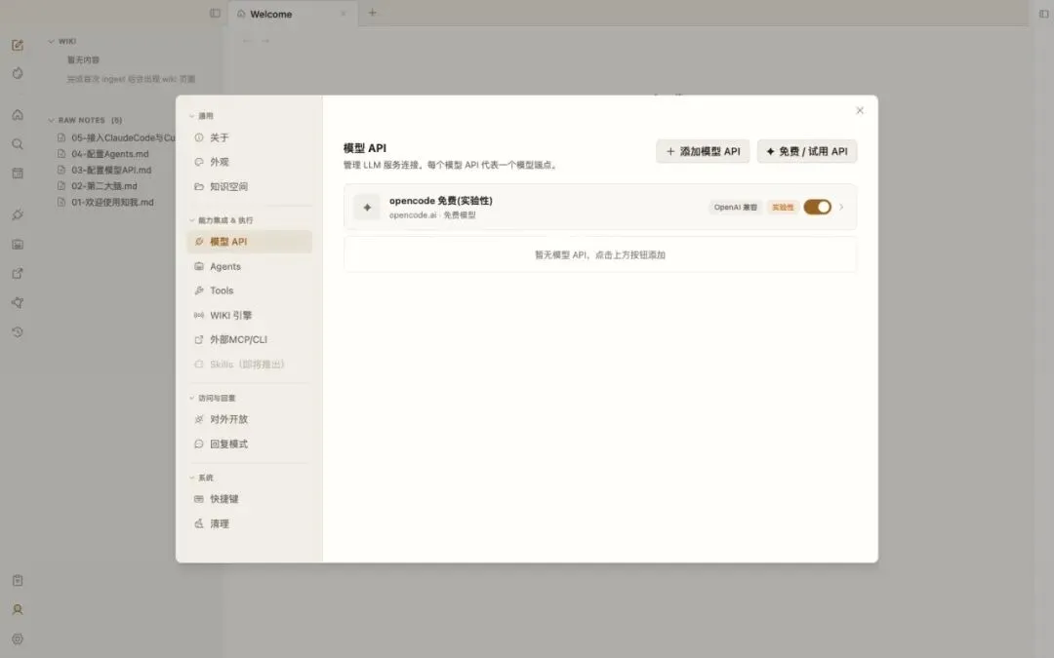Close the Welcome tab with its x
The image size is (1054, 658).
coord(344,14)
